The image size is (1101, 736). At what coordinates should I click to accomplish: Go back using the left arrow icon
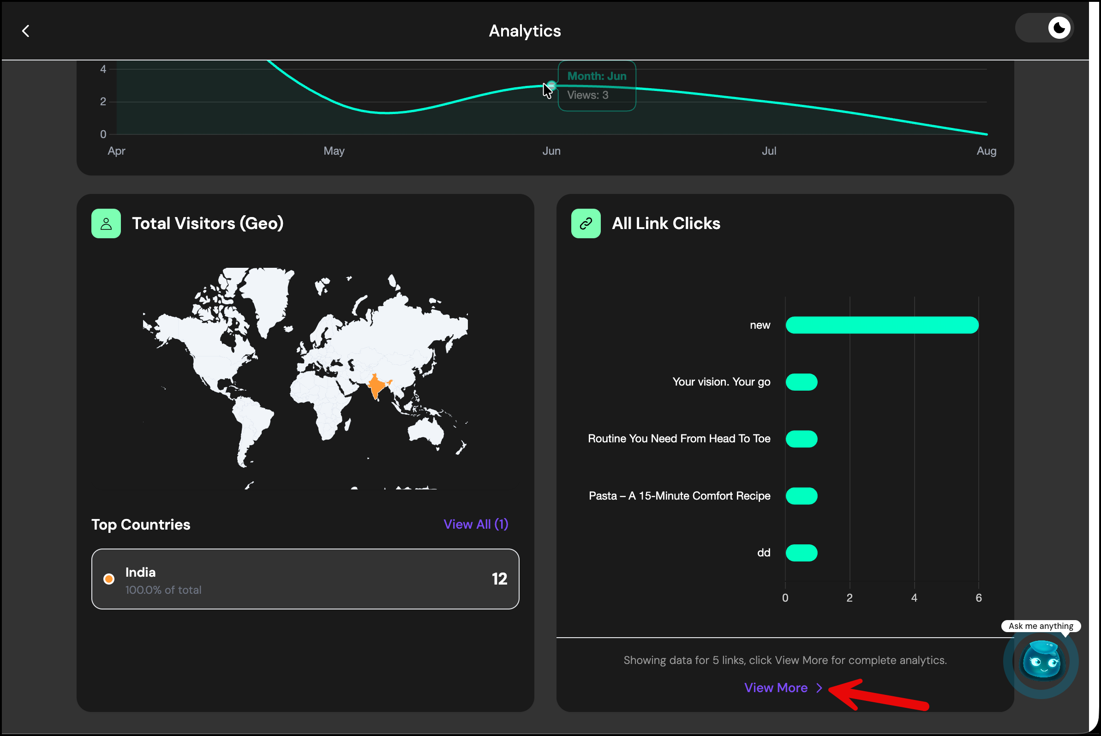click(x=26, y=31)
